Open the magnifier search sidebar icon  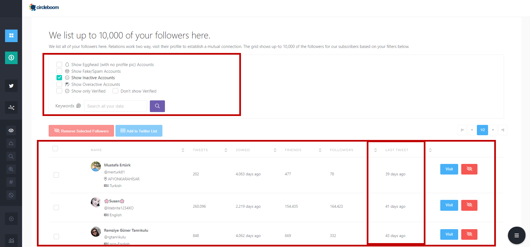point(11,156)
